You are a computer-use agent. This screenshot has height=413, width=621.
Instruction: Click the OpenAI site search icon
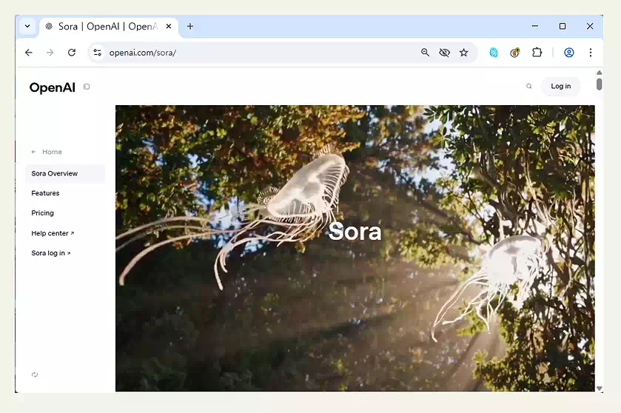(529, 87)
